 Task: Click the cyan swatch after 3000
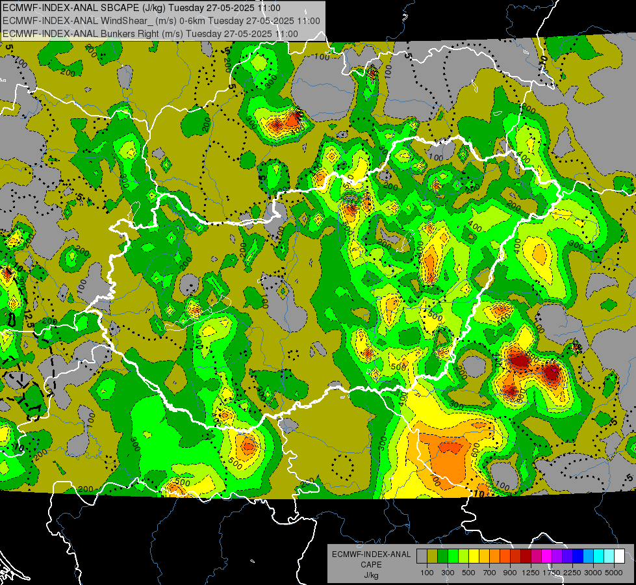pyautogui.click(x=599, y=556)
